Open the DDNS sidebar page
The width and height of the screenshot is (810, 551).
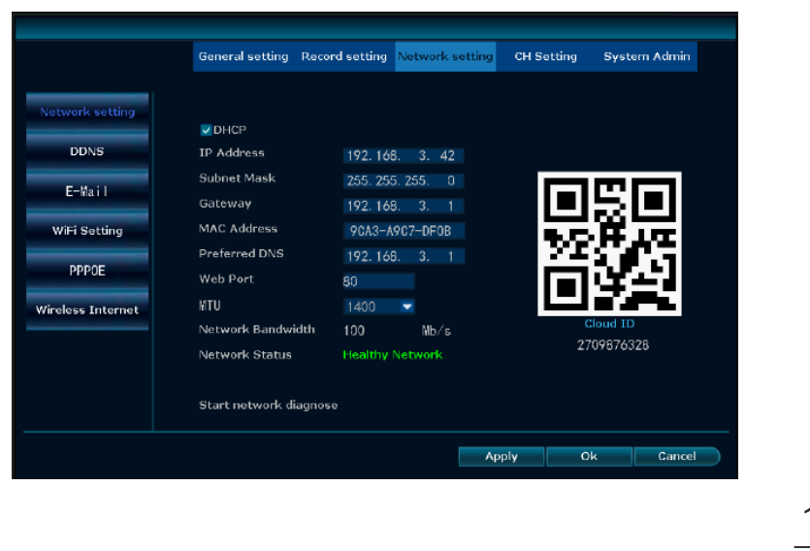[87, 151]
